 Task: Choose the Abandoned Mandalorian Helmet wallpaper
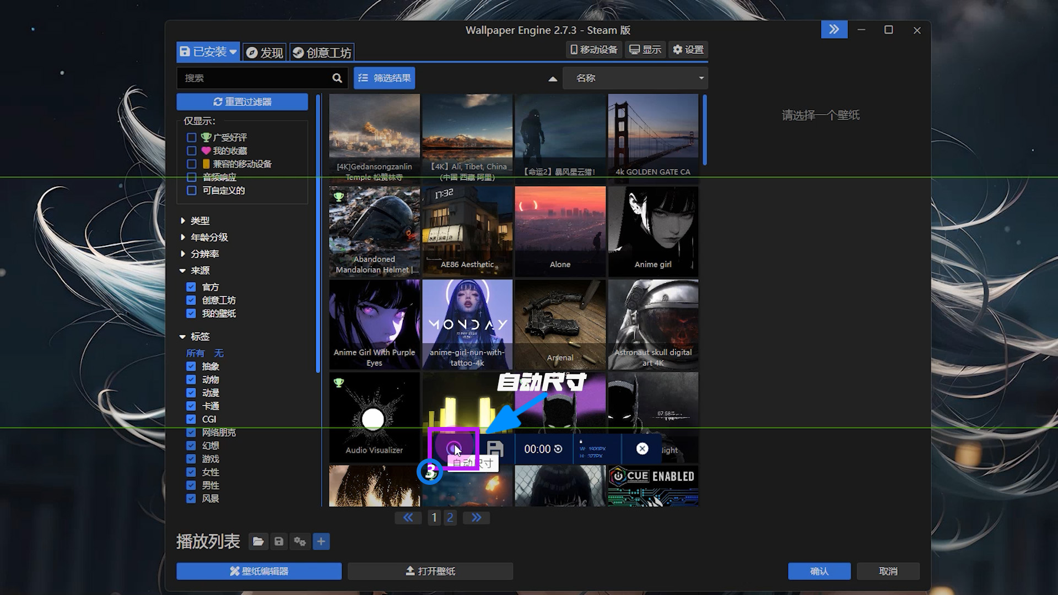pos(374,231)
